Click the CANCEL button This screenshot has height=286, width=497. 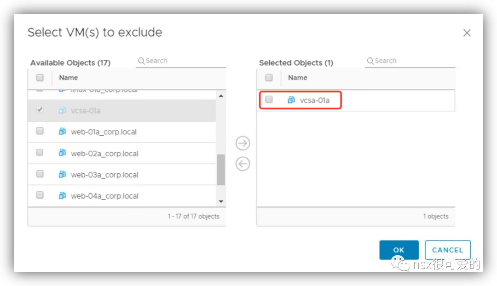448,250
